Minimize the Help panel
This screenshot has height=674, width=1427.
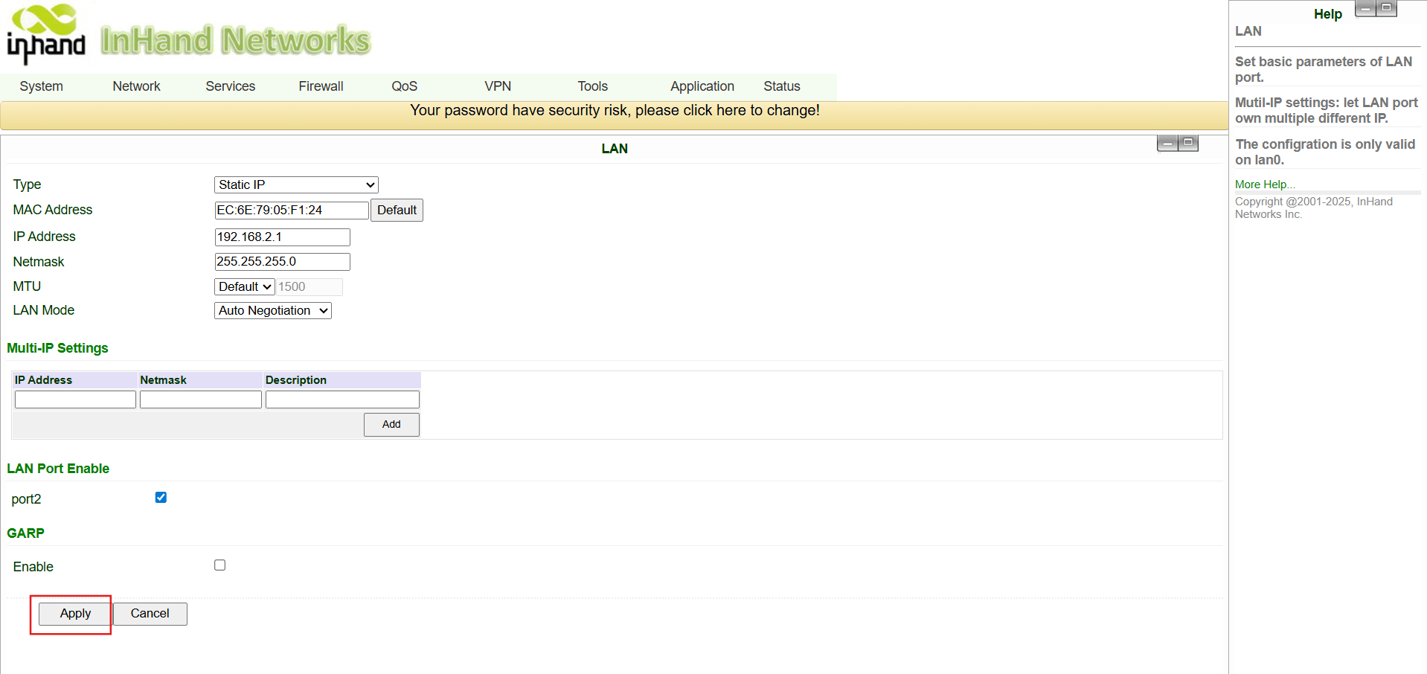click(1365, 9)
